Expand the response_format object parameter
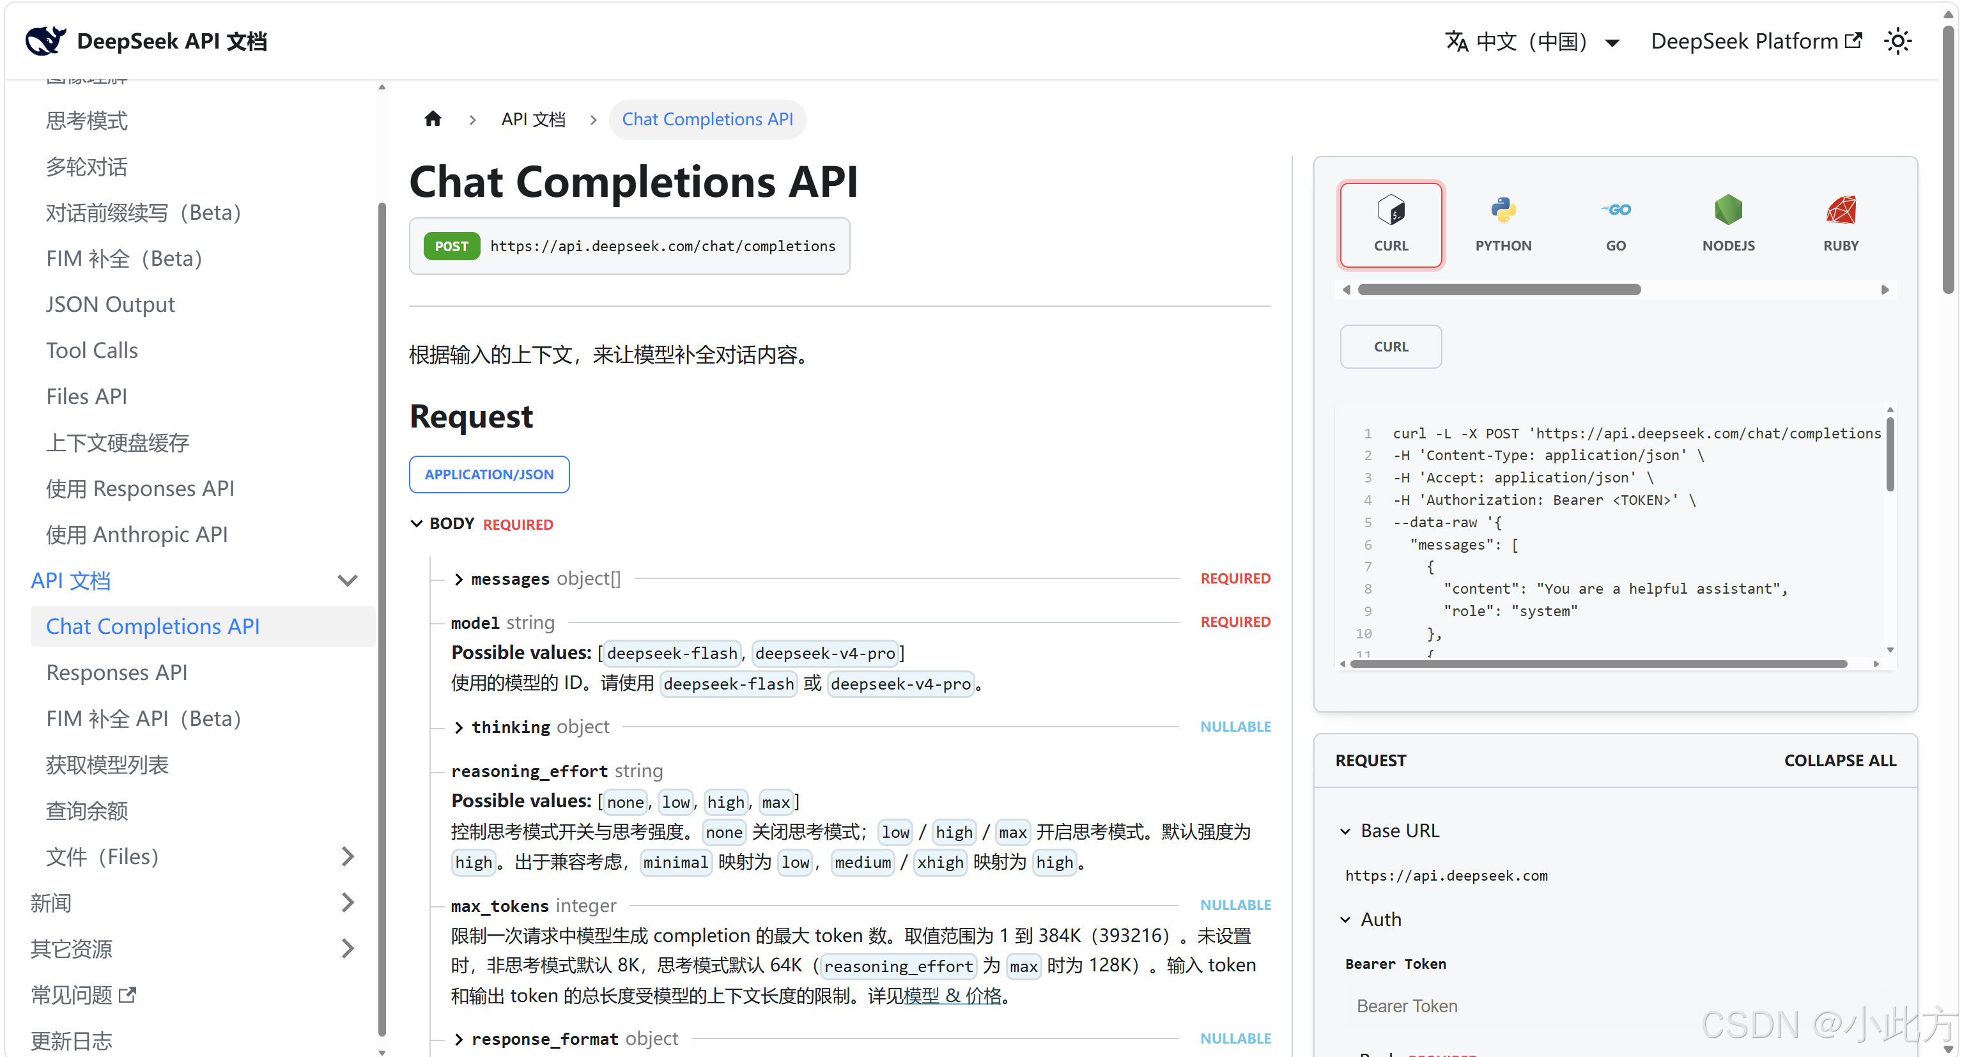This screenshot has width=1962, height=1057. pos(458,1040)
